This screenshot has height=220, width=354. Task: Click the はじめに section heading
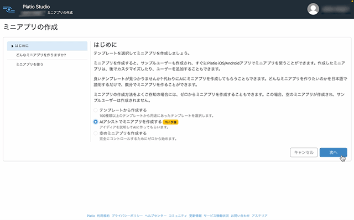tap(105, 45)
